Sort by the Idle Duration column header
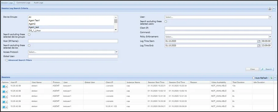The width and height of the screenshot is (278, 112). (x=263, y=82)
